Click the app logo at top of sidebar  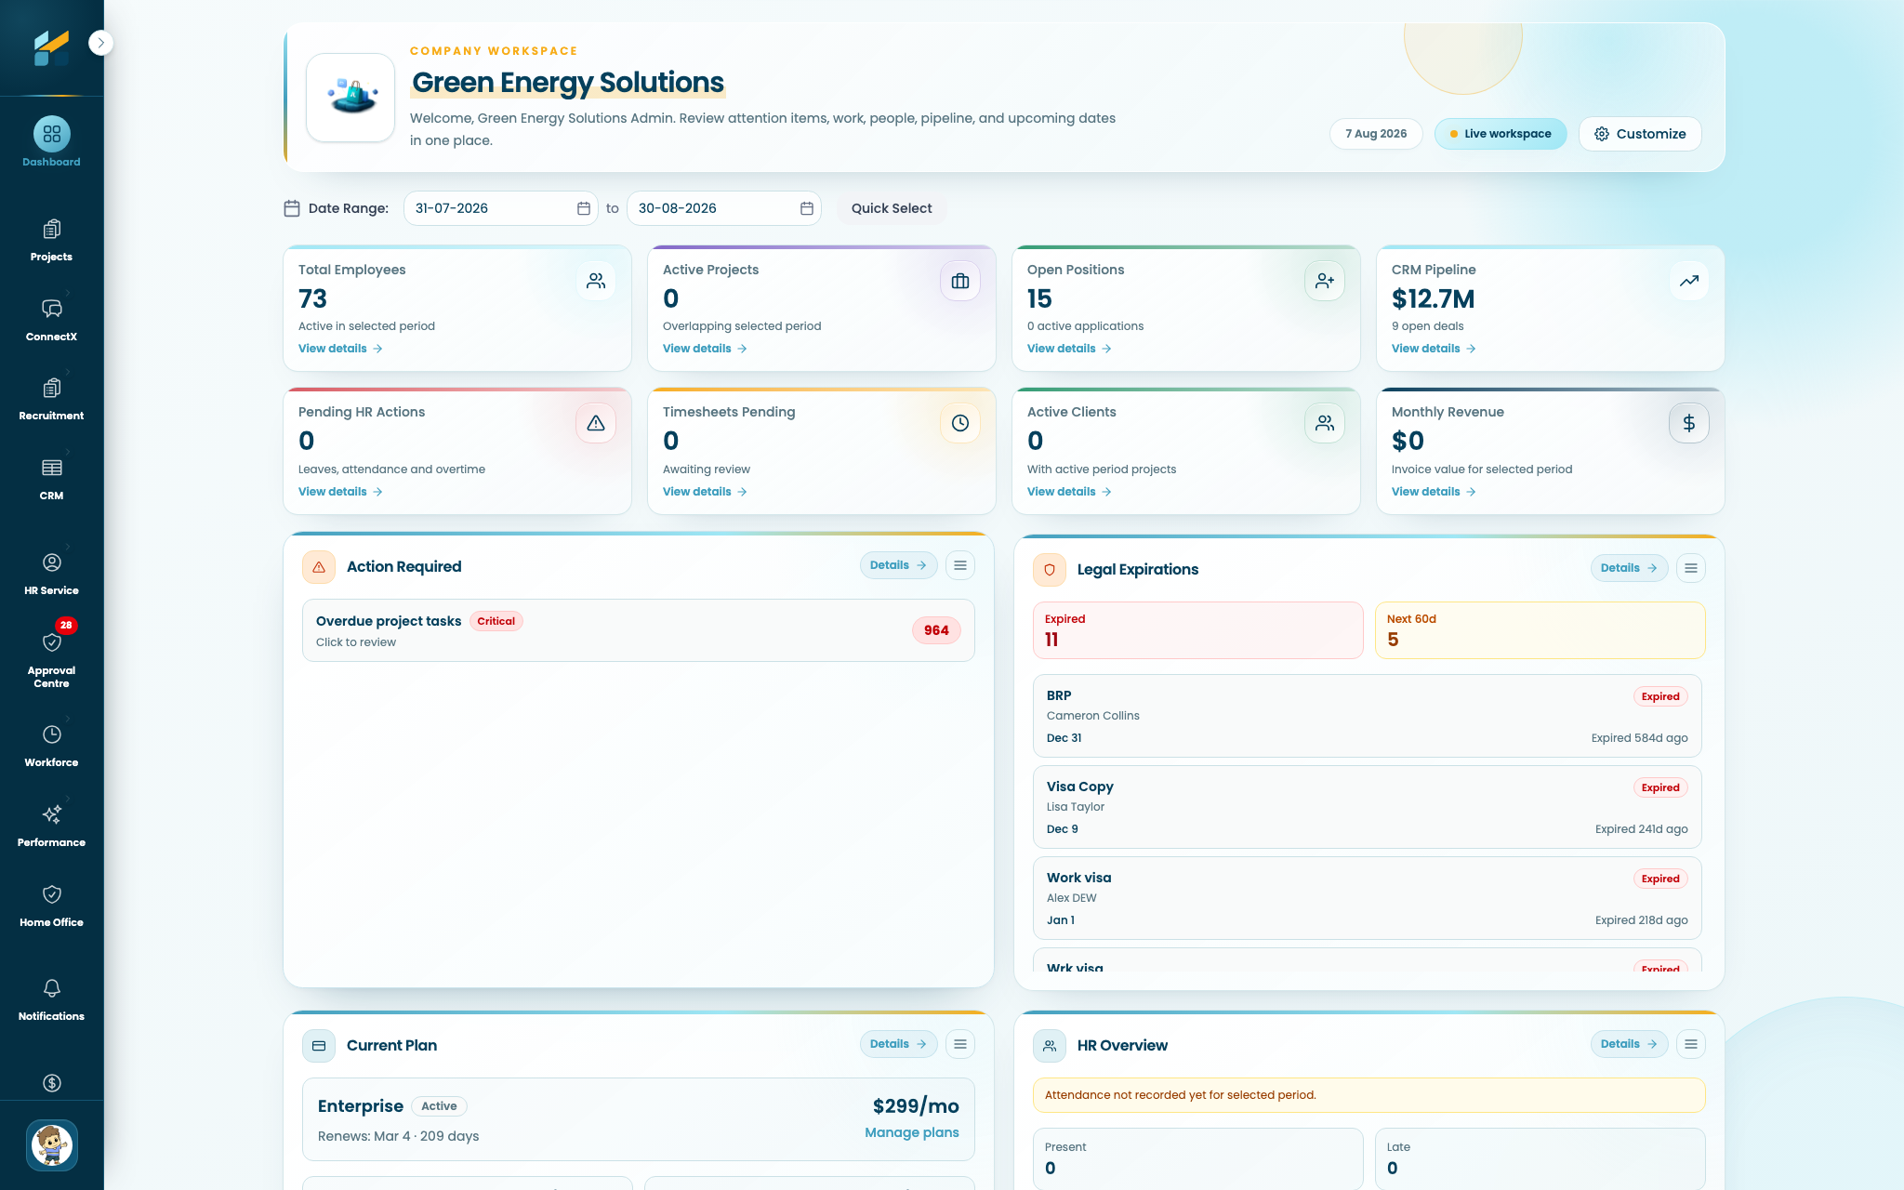click(x=51, y=47)
